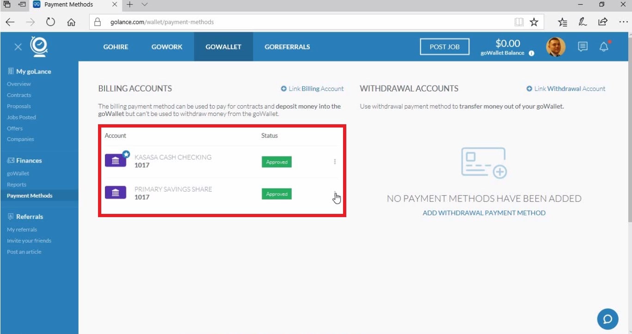Click the site lock icon in the address bar
Viewport: 632px width, 334px height.
pos(98,22)
